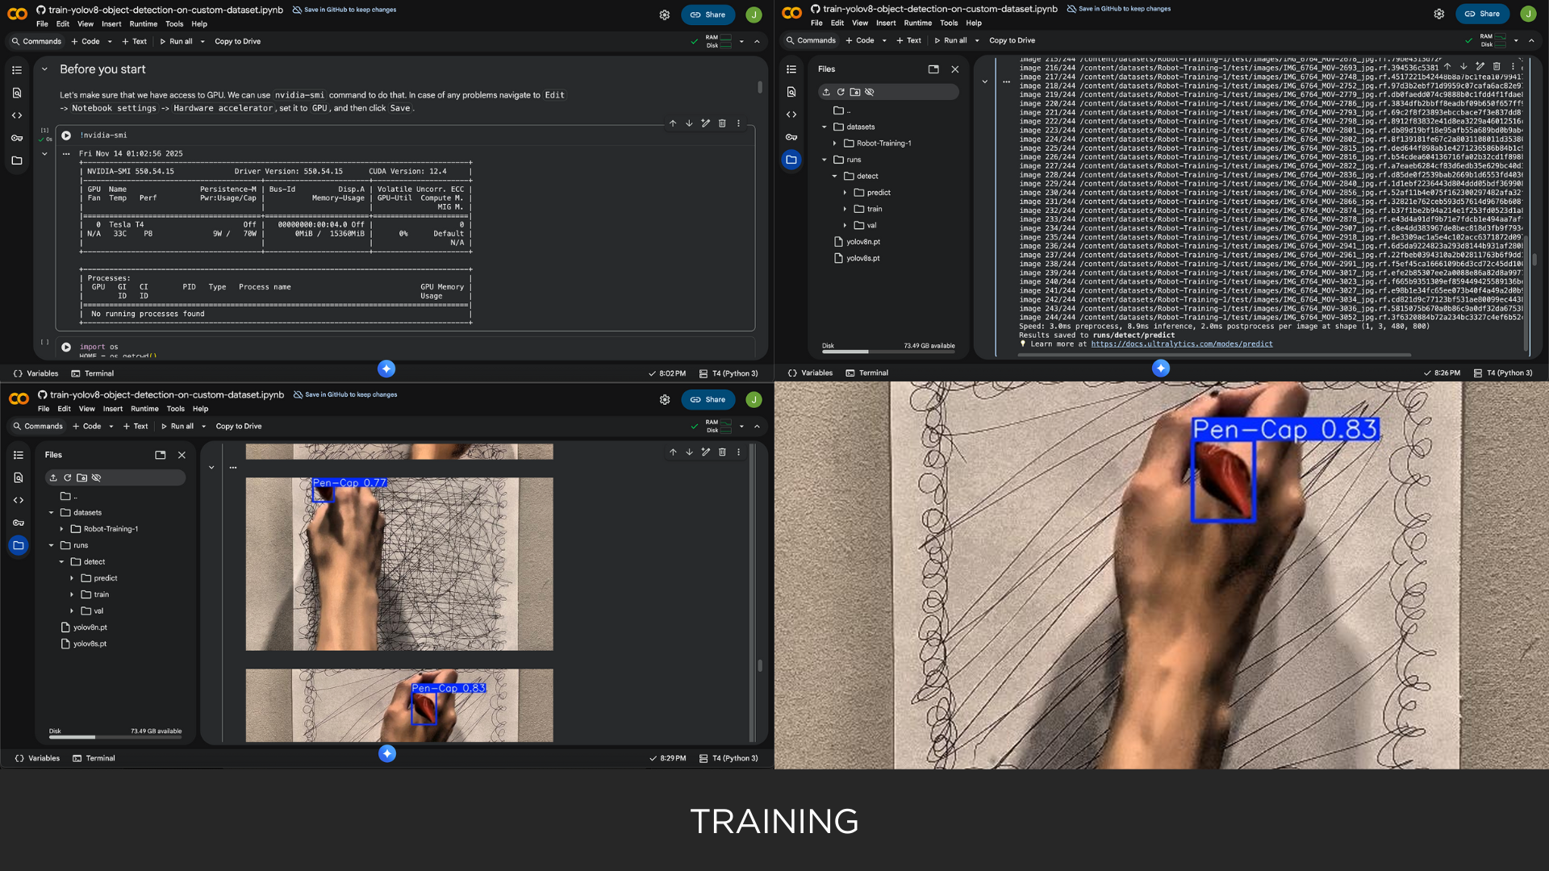Open Run all dropdown arrow in nvidia-smi notebook

[x=202, y=41]
